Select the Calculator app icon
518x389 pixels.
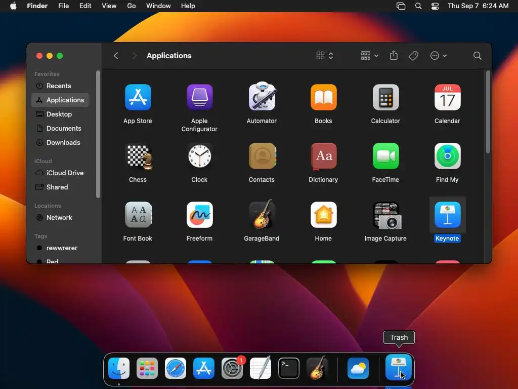pyautogui.click(x=385, y=97)
